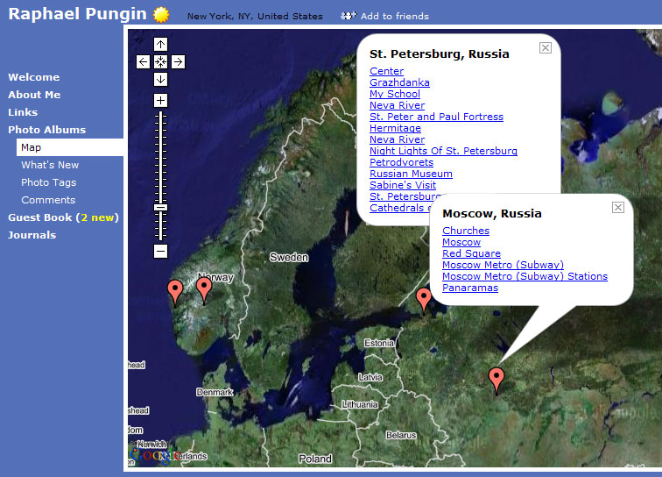Screen dimensions: 662x477
Task: Pan the map left with arrow button
Action: (x=143, y=61)
